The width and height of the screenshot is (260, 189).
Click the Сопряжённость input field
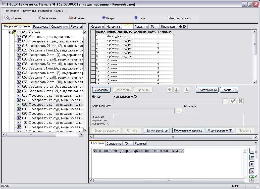tap(133, 110)
